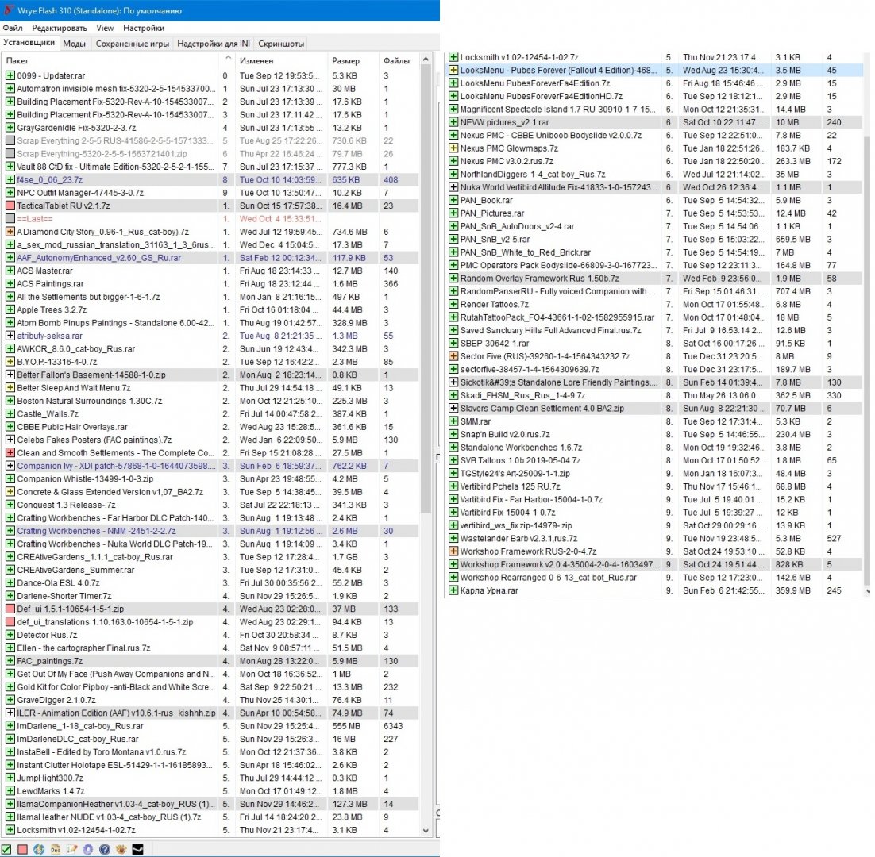Click the notepad-with-pencil icon in status bar
Image resolution: width=875 pixels, height=857 pixels.
[x=71, y=850]
